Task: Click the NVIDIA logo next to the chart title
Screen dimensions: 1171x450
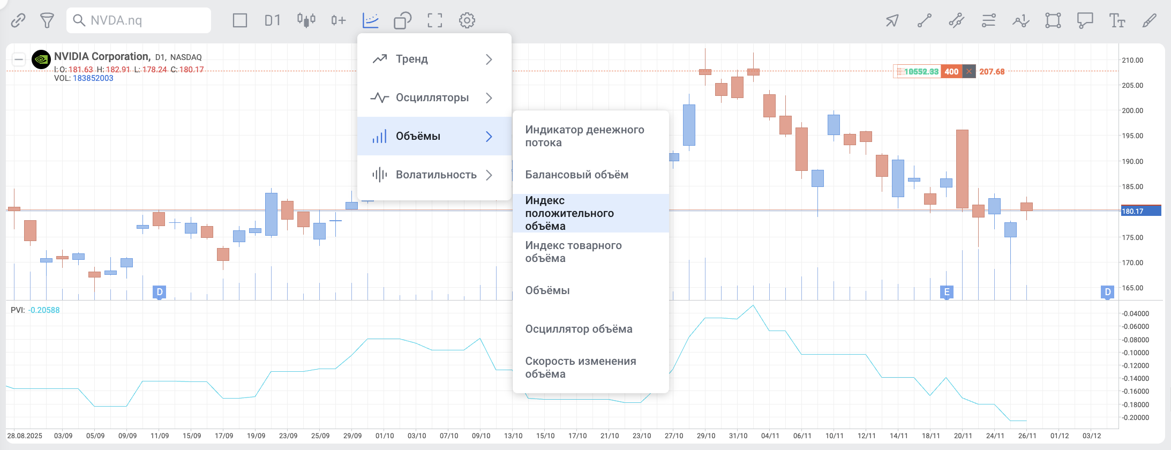Action: [41, 59]
